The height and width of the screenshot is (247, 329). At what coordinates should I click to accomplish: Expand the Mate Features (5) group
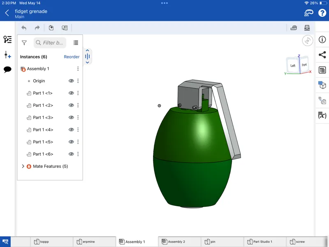23,166
